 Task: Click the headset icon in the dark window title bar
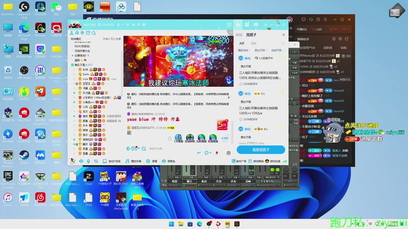pos(311,19)
